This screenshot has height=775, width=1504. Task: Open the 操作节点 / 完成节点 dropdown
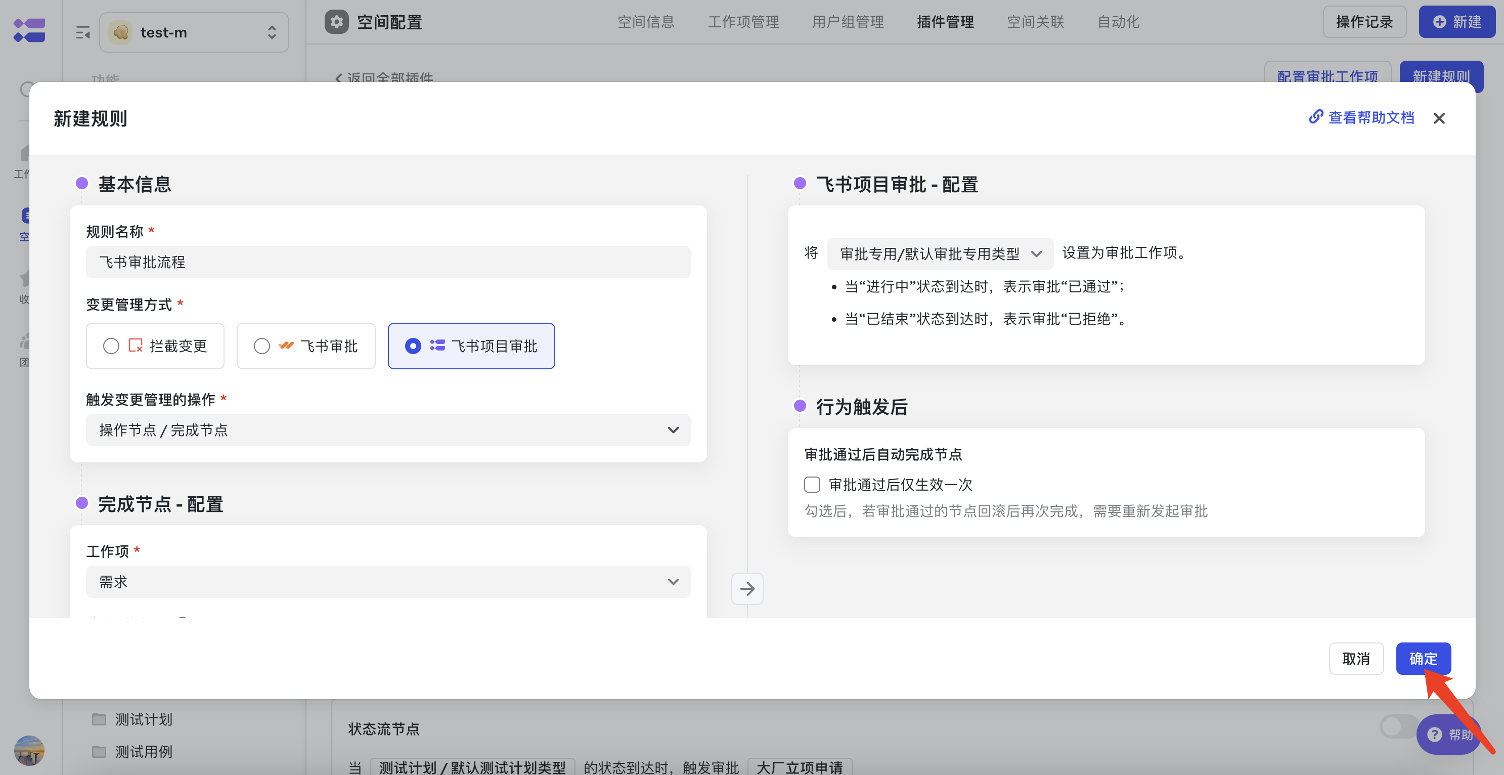pyautogui.click(x=388, y=430)
